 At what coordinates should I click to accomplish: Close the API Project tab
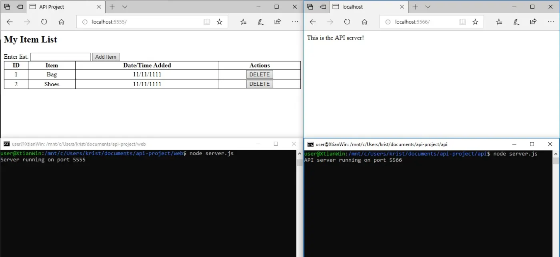pyautogui.click(x=99, y=7)
